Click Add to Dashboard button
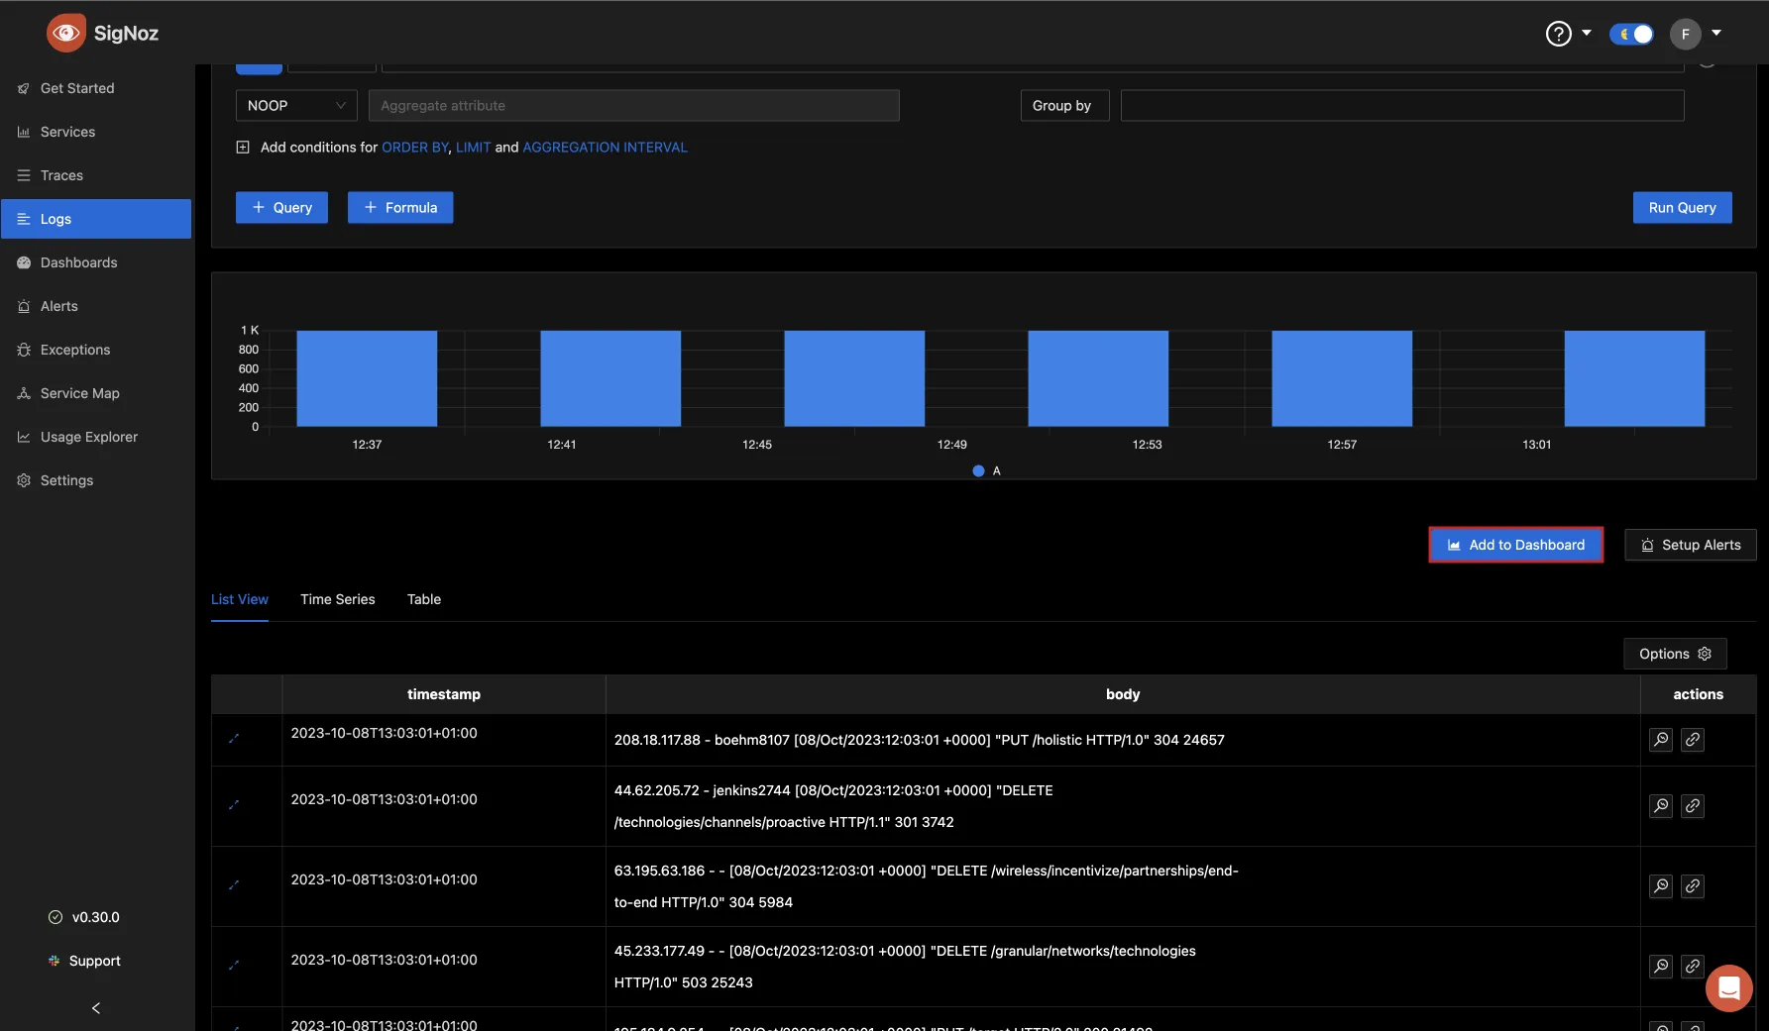 point(1515,545)
